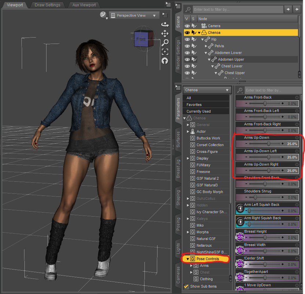This screenshot has height=294, width=305.
Task: Click the Arm Left Squish Back product icon
Action: point(240,209)
